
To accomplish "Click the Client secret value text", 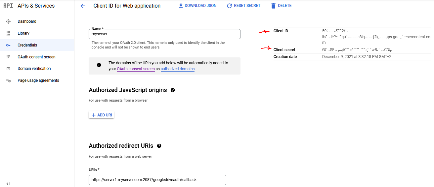I will 357,50.
